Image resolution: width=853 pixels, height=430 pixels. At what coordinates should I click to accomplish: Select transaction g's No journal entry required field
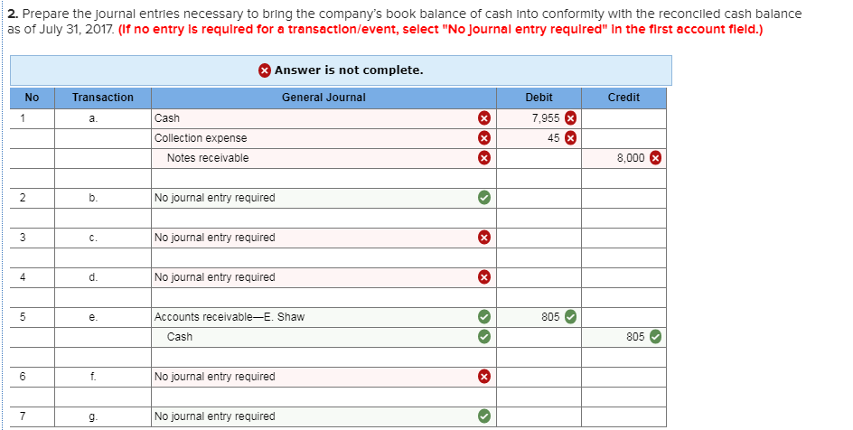(323, 416)
